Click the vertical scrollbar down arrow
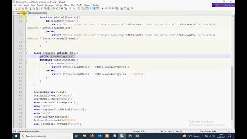 [232, 127]
